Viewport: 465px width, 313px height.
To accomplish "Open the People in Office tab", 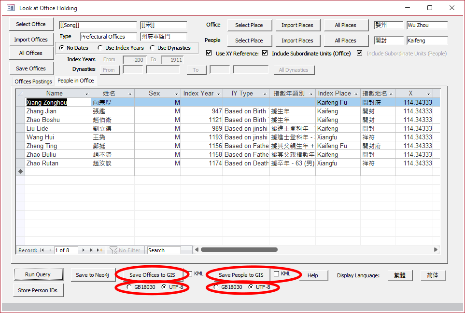I will click(x=75, y=81).
